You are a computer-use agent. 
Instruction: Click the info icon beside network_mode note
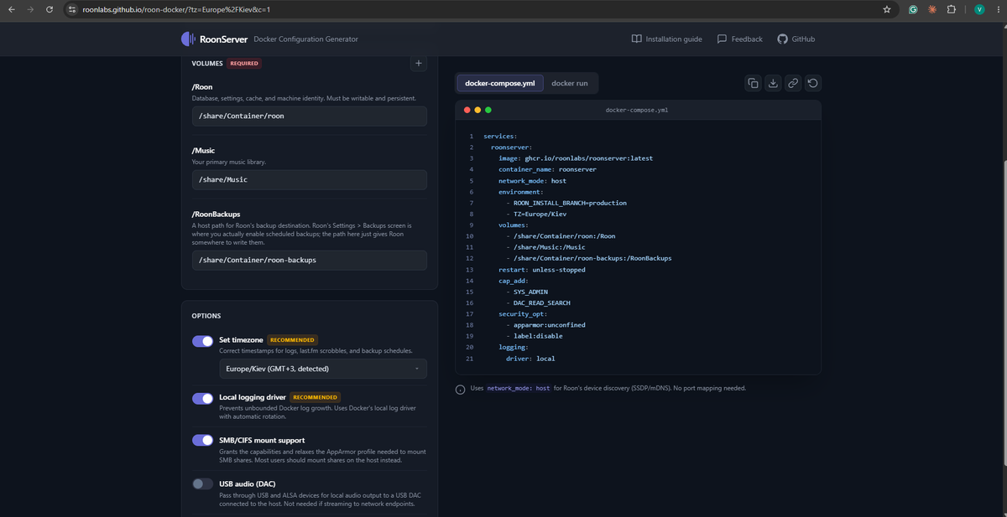[460, 389]
